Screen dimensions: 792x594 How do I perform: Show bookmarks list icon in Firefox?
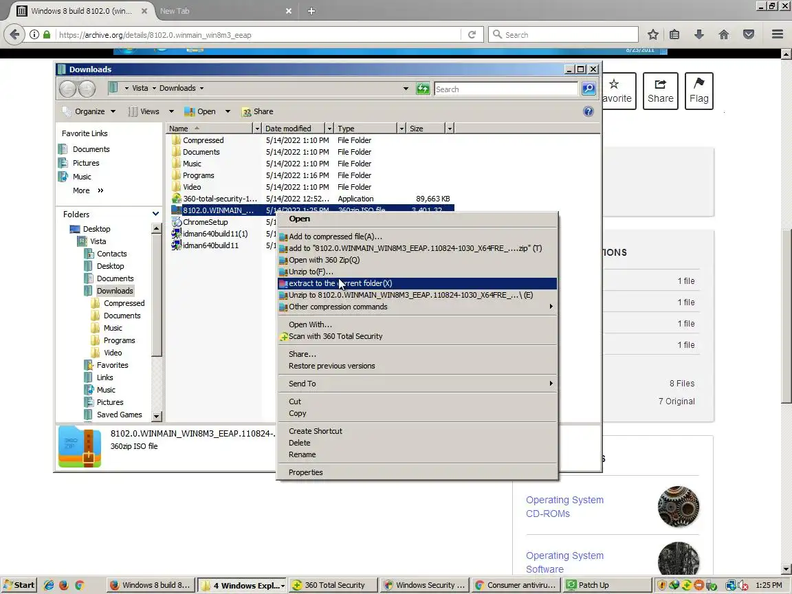(x=674, y=34)
